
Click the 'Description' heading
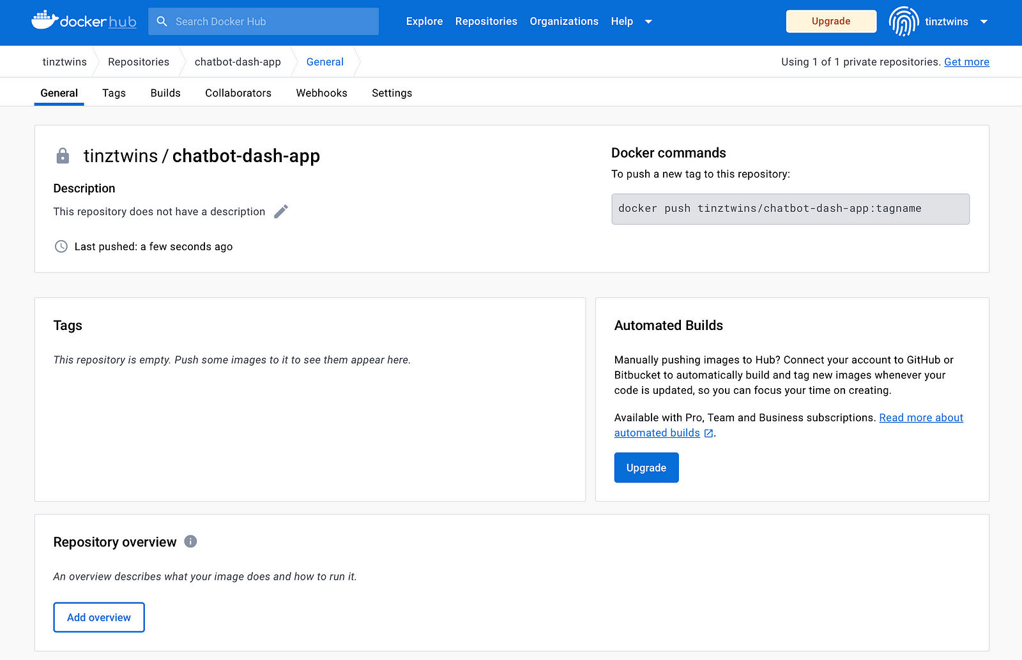point(84,188)
